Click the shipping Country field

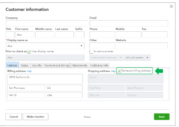tap(144, 95)
